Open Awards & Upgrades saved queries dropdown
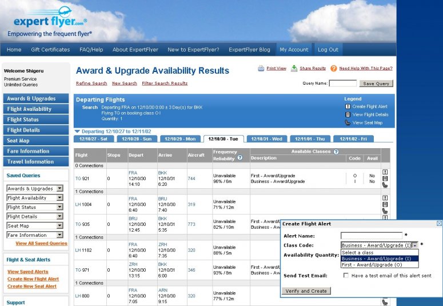Viewport: 443px width, 306px height. 59,188
